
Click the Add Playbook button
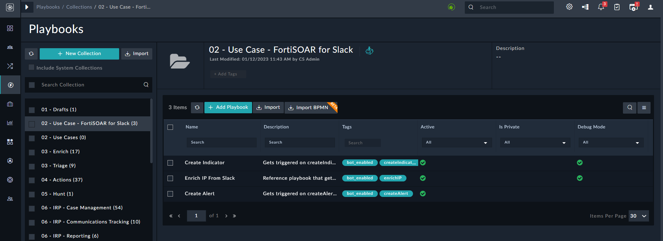pyautogui.click(x=228, y=107)
